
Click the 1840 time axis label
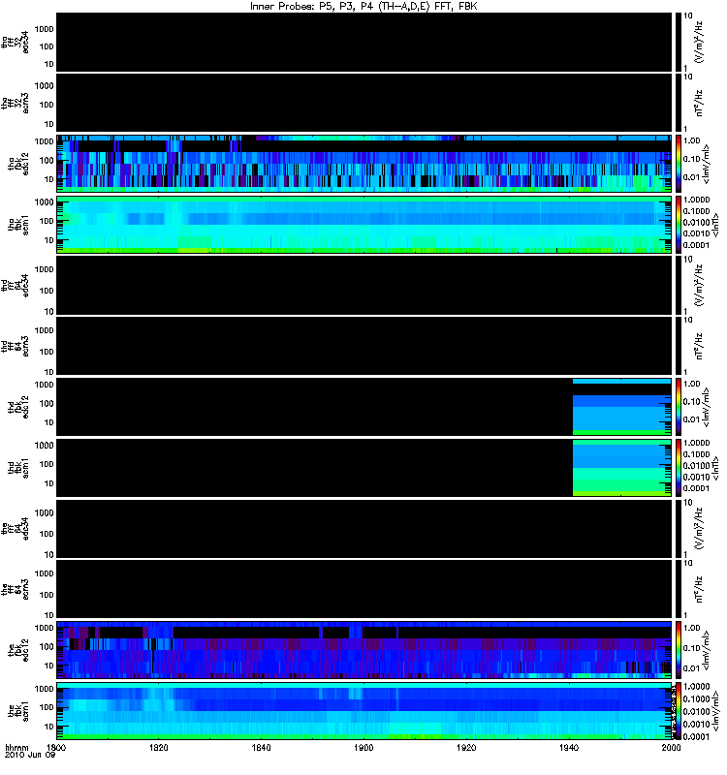pyautogui.click(x=261, y=747)
